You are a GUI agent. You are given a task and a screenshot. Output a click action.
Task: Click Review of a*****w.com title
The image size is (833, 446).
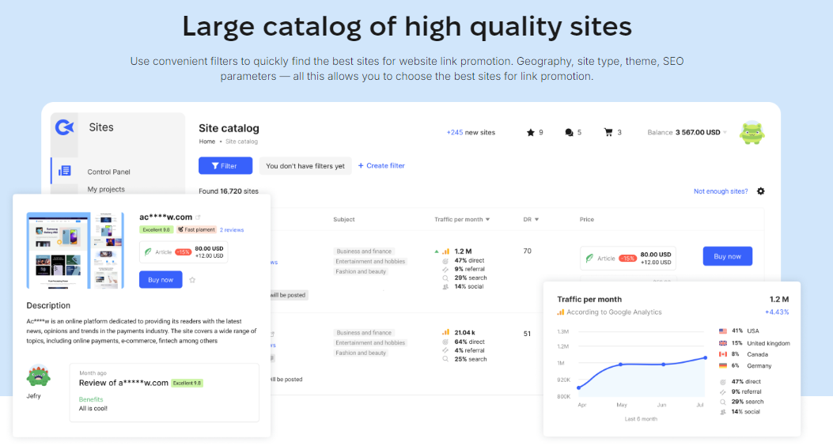[x=123, y=383]
